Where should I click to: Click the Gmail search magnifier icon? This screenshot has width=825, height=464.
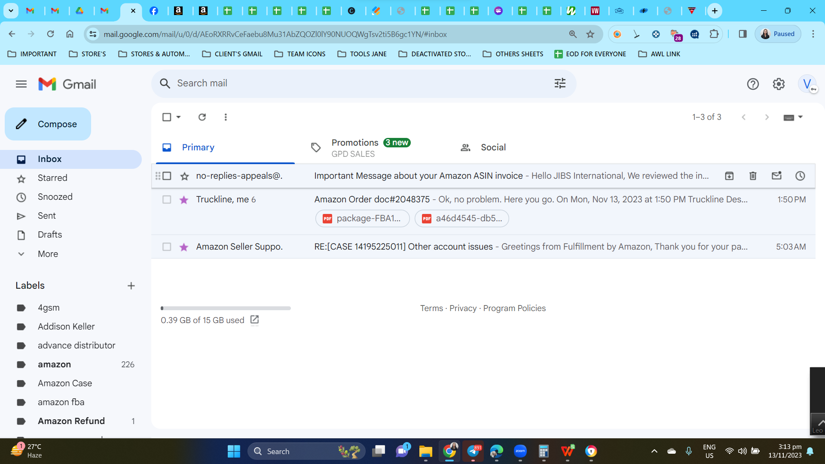point(165,83)
